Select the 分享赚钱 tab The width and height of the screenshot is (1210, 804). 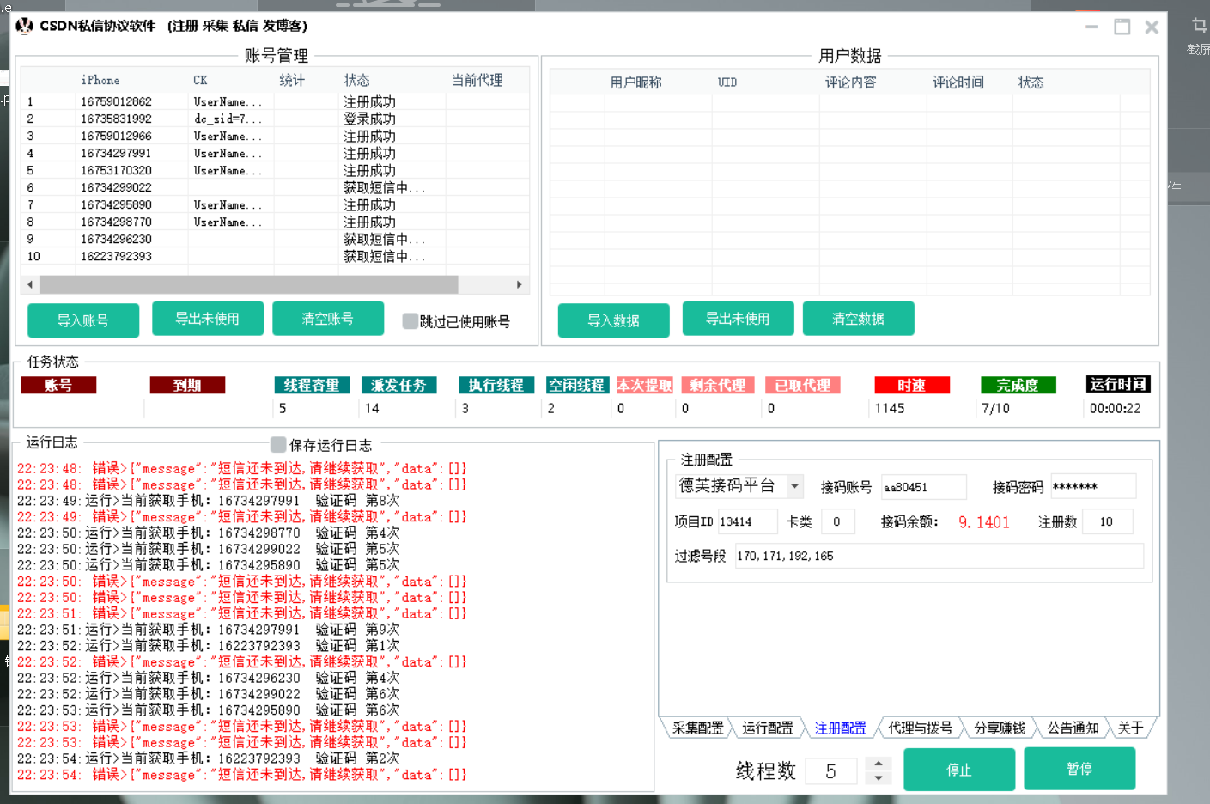point(999,728)
